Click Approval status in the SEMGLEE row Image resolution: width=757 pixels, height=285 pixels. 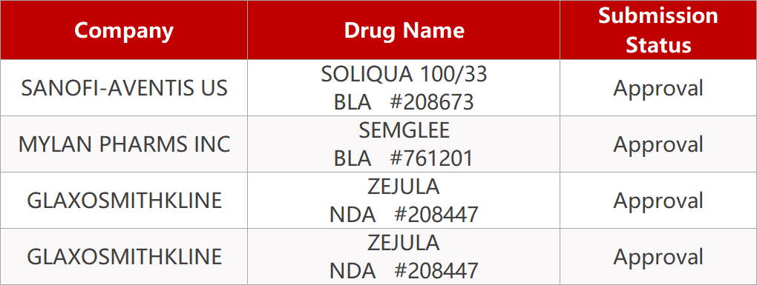pos(658,144)
